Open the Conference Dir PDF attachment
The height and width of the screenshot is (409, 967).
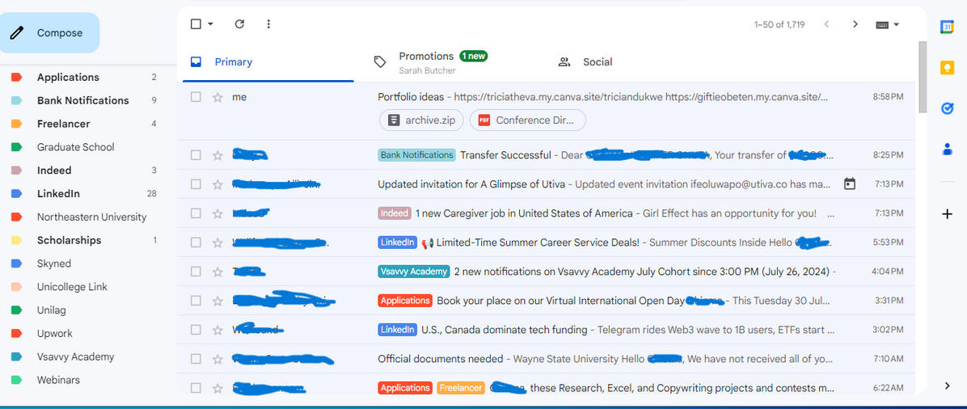click(x=527, y=120)
